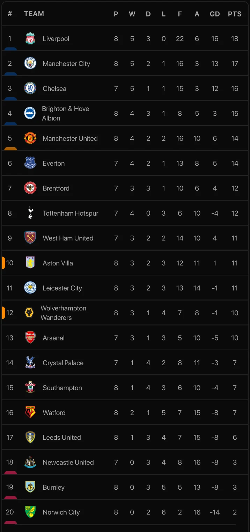Open the Brighton & Hove Albion link
Screen dimensions: 250x532
coord(65,113)
